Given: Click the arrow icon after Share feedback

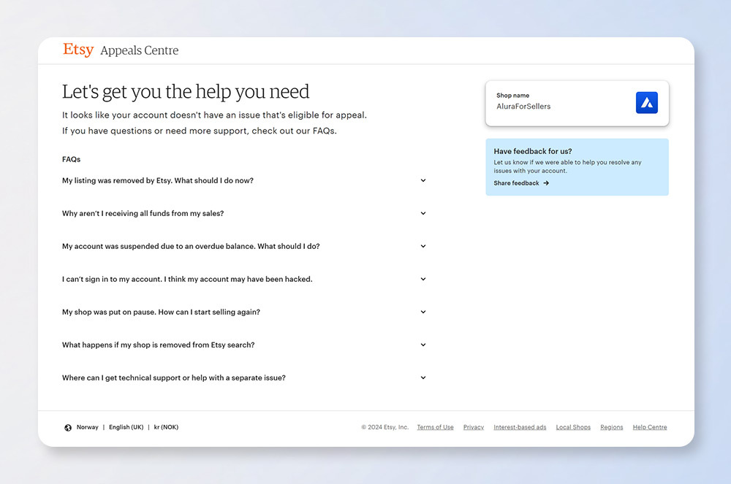Looking at the screenshot, I should point(546,183).
